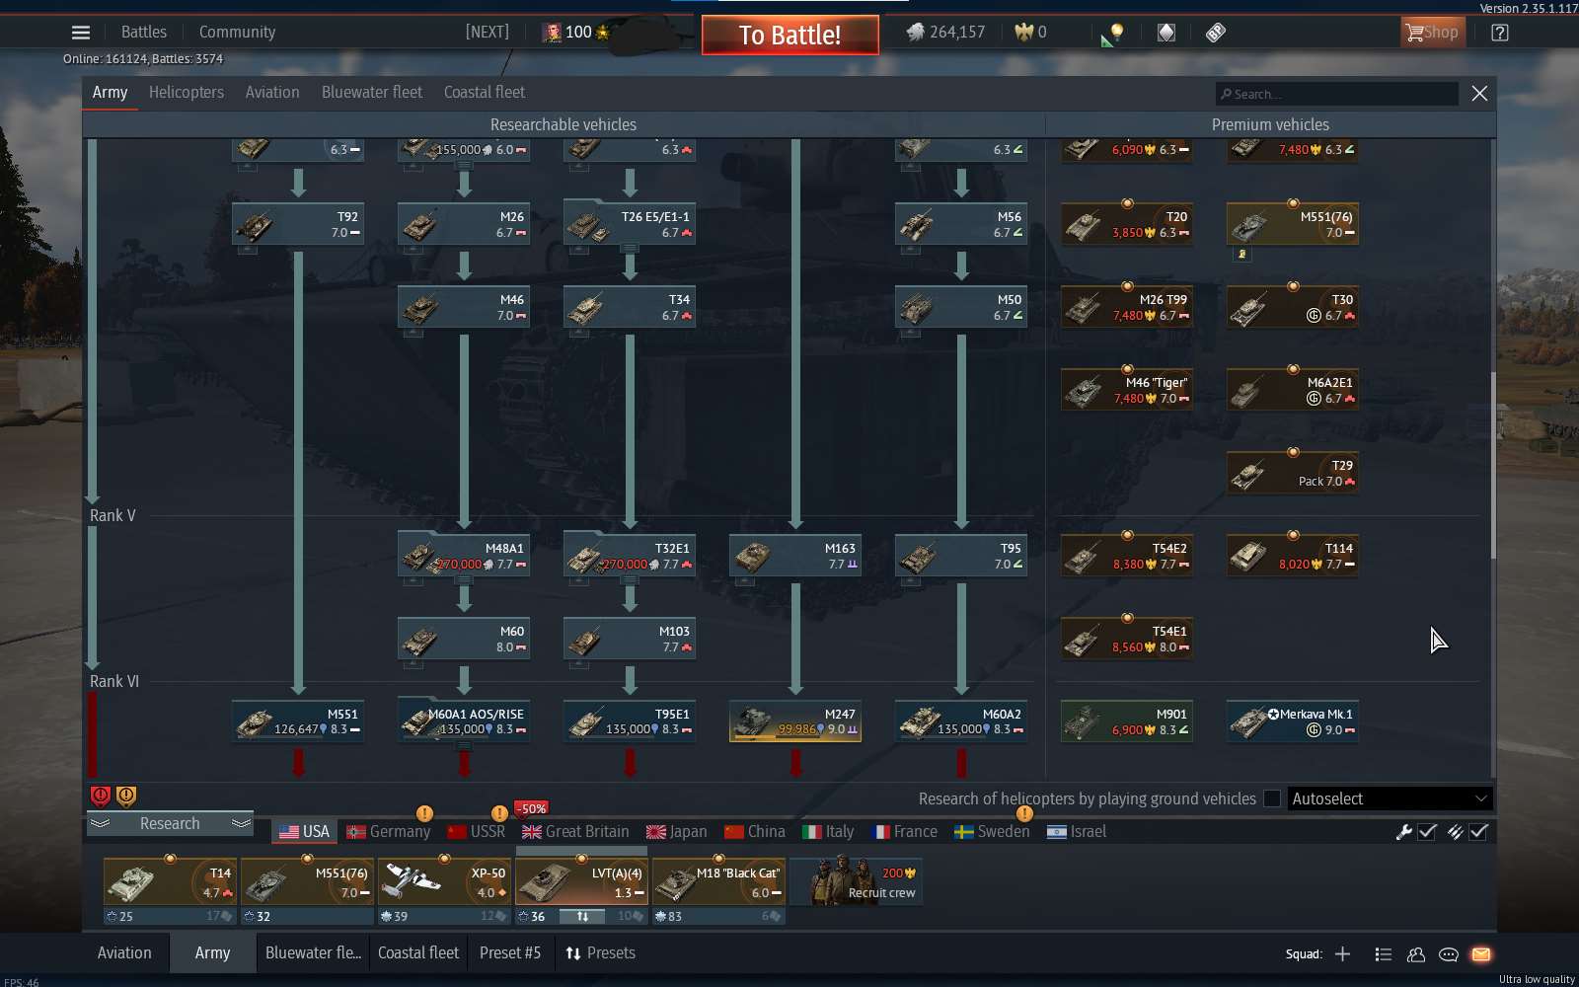Open the Shop
Viewport: 1579px width, 987px height.
[1433, 33]
